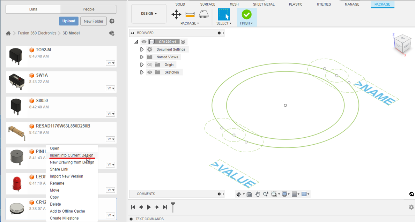Jump to timeline beginning
The height and width of the screenshot is (222, 415).
click(x=133, y=207)
